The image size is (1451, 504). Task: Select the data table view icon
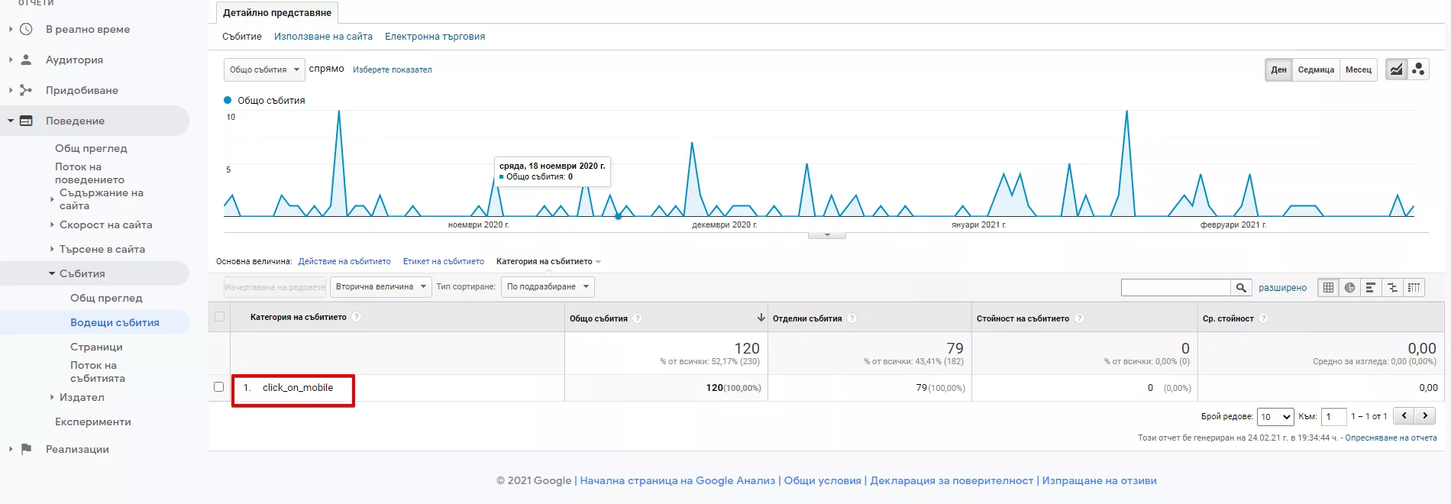click(1329, 287)
